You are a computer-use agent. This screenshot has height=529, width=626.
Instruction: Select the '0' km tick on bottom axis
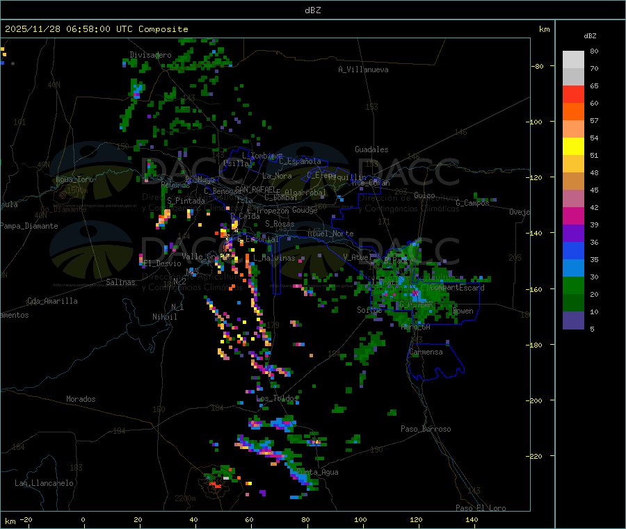(83, 519)
